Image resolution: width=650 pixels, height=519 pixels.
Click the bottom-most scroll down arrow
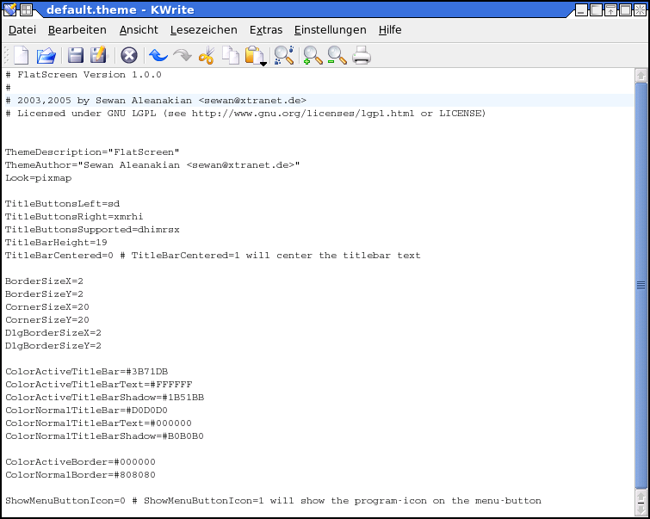point(641,510)
